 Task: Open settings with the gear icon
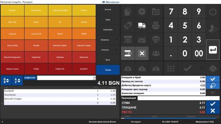click(142, 11)
